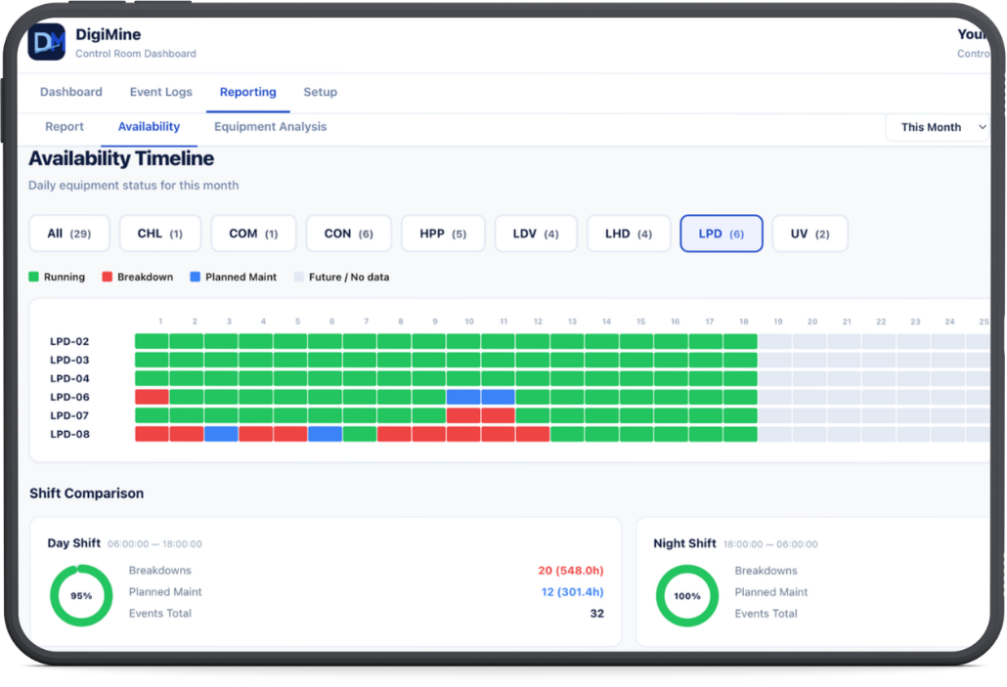1007x687 pixels.
Task: Switch to the Dashboard tab
Action: tap(71, 92)
